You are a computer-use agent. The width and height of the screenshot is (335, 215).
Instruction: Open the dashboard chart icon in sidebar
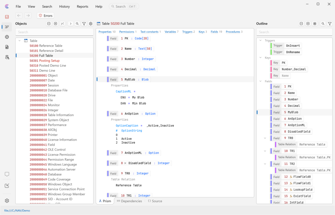point(7,17)
